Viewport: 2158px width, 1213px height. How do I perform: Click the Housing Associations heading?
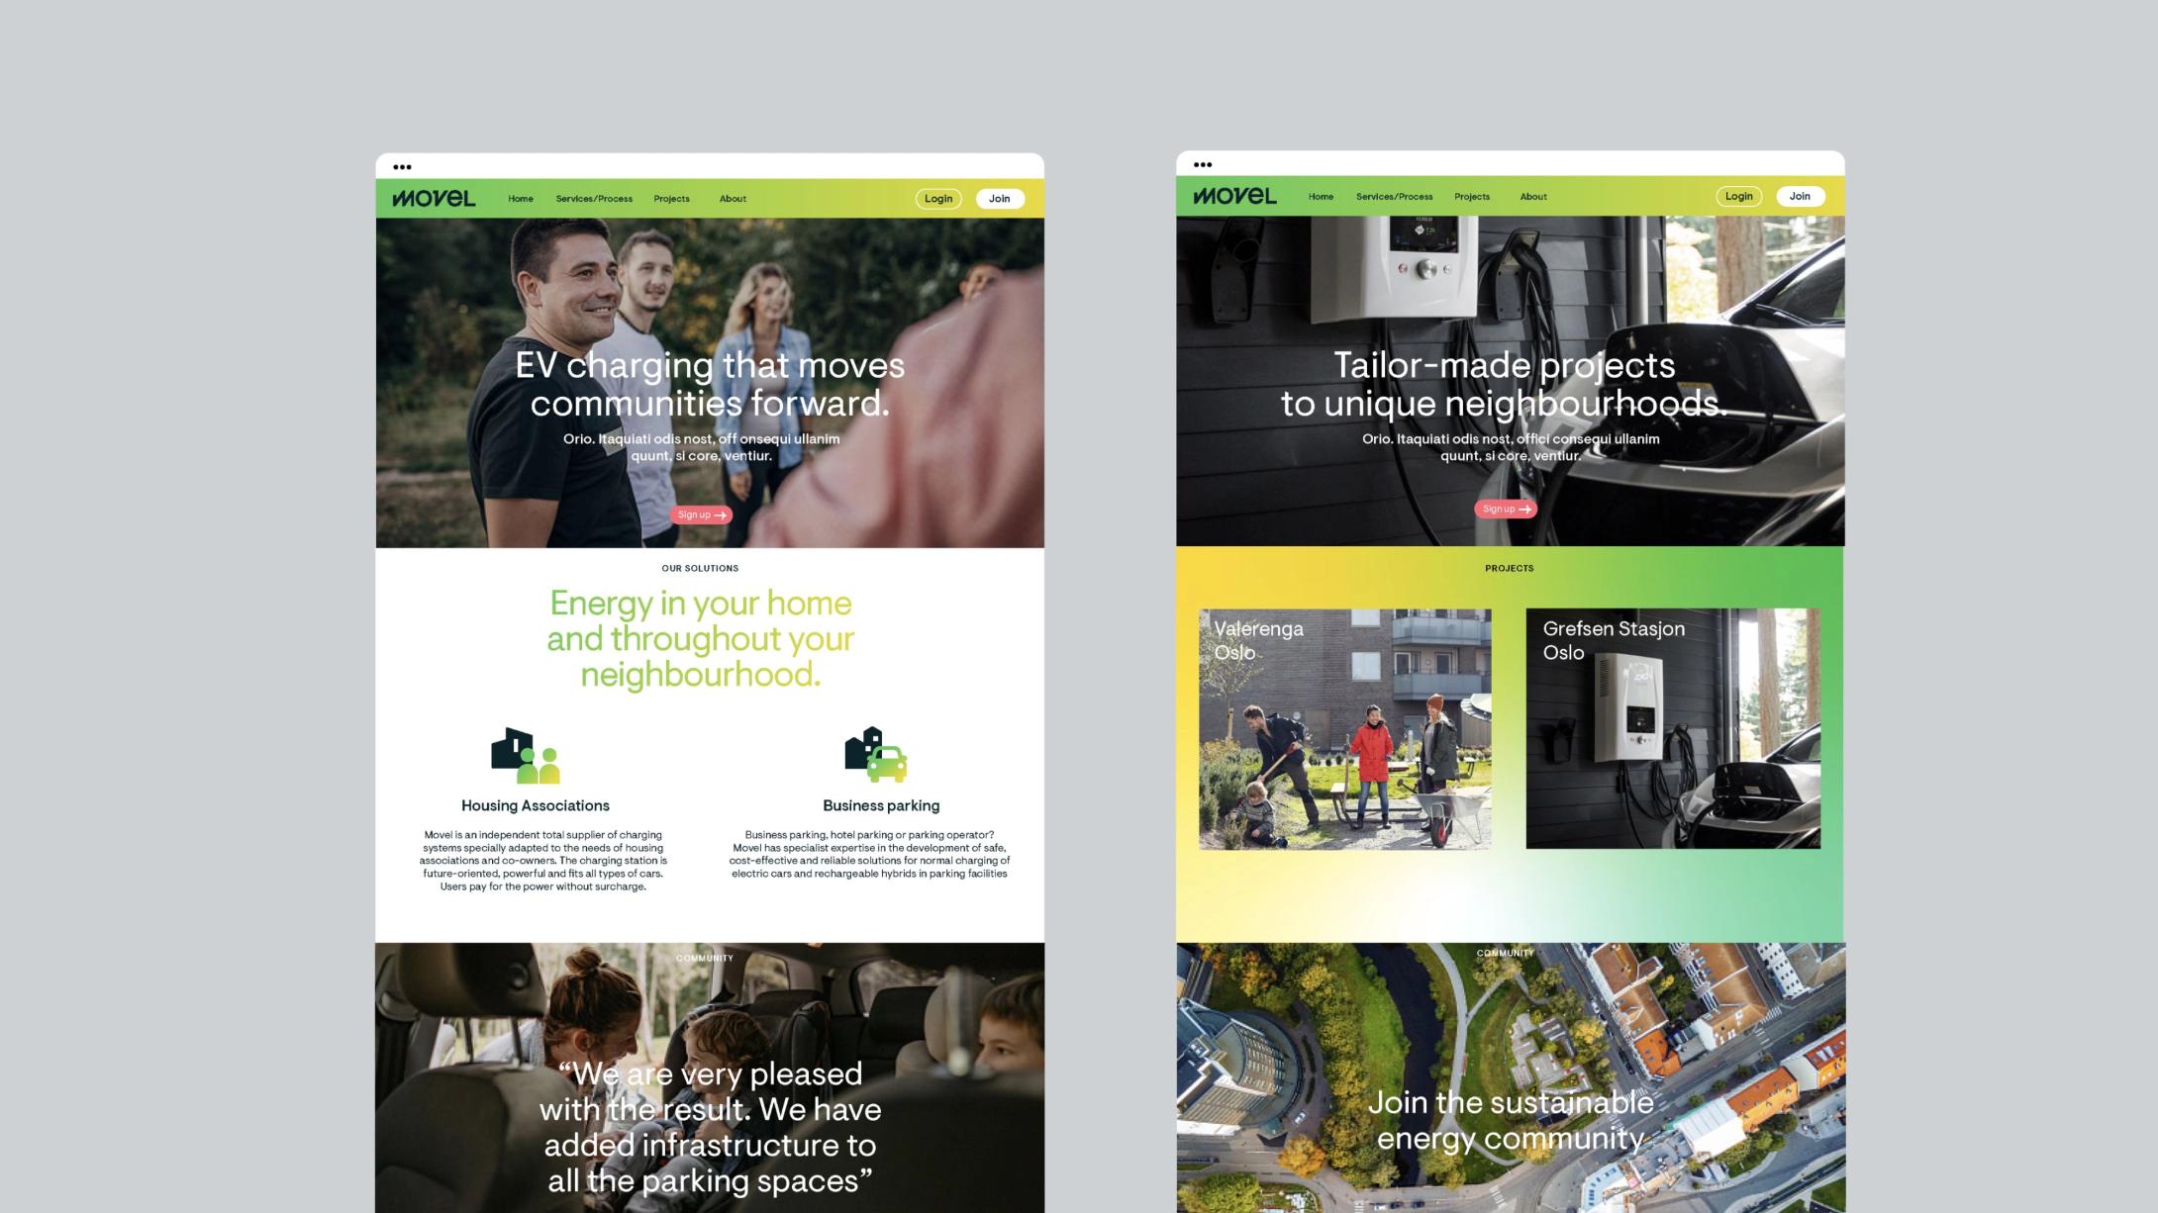tap(535, 805)
